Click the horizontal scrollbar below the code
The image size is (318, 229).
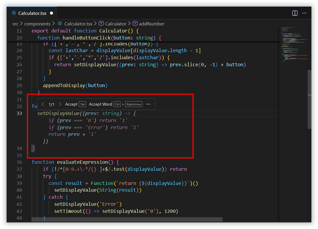tap(127, 219)
